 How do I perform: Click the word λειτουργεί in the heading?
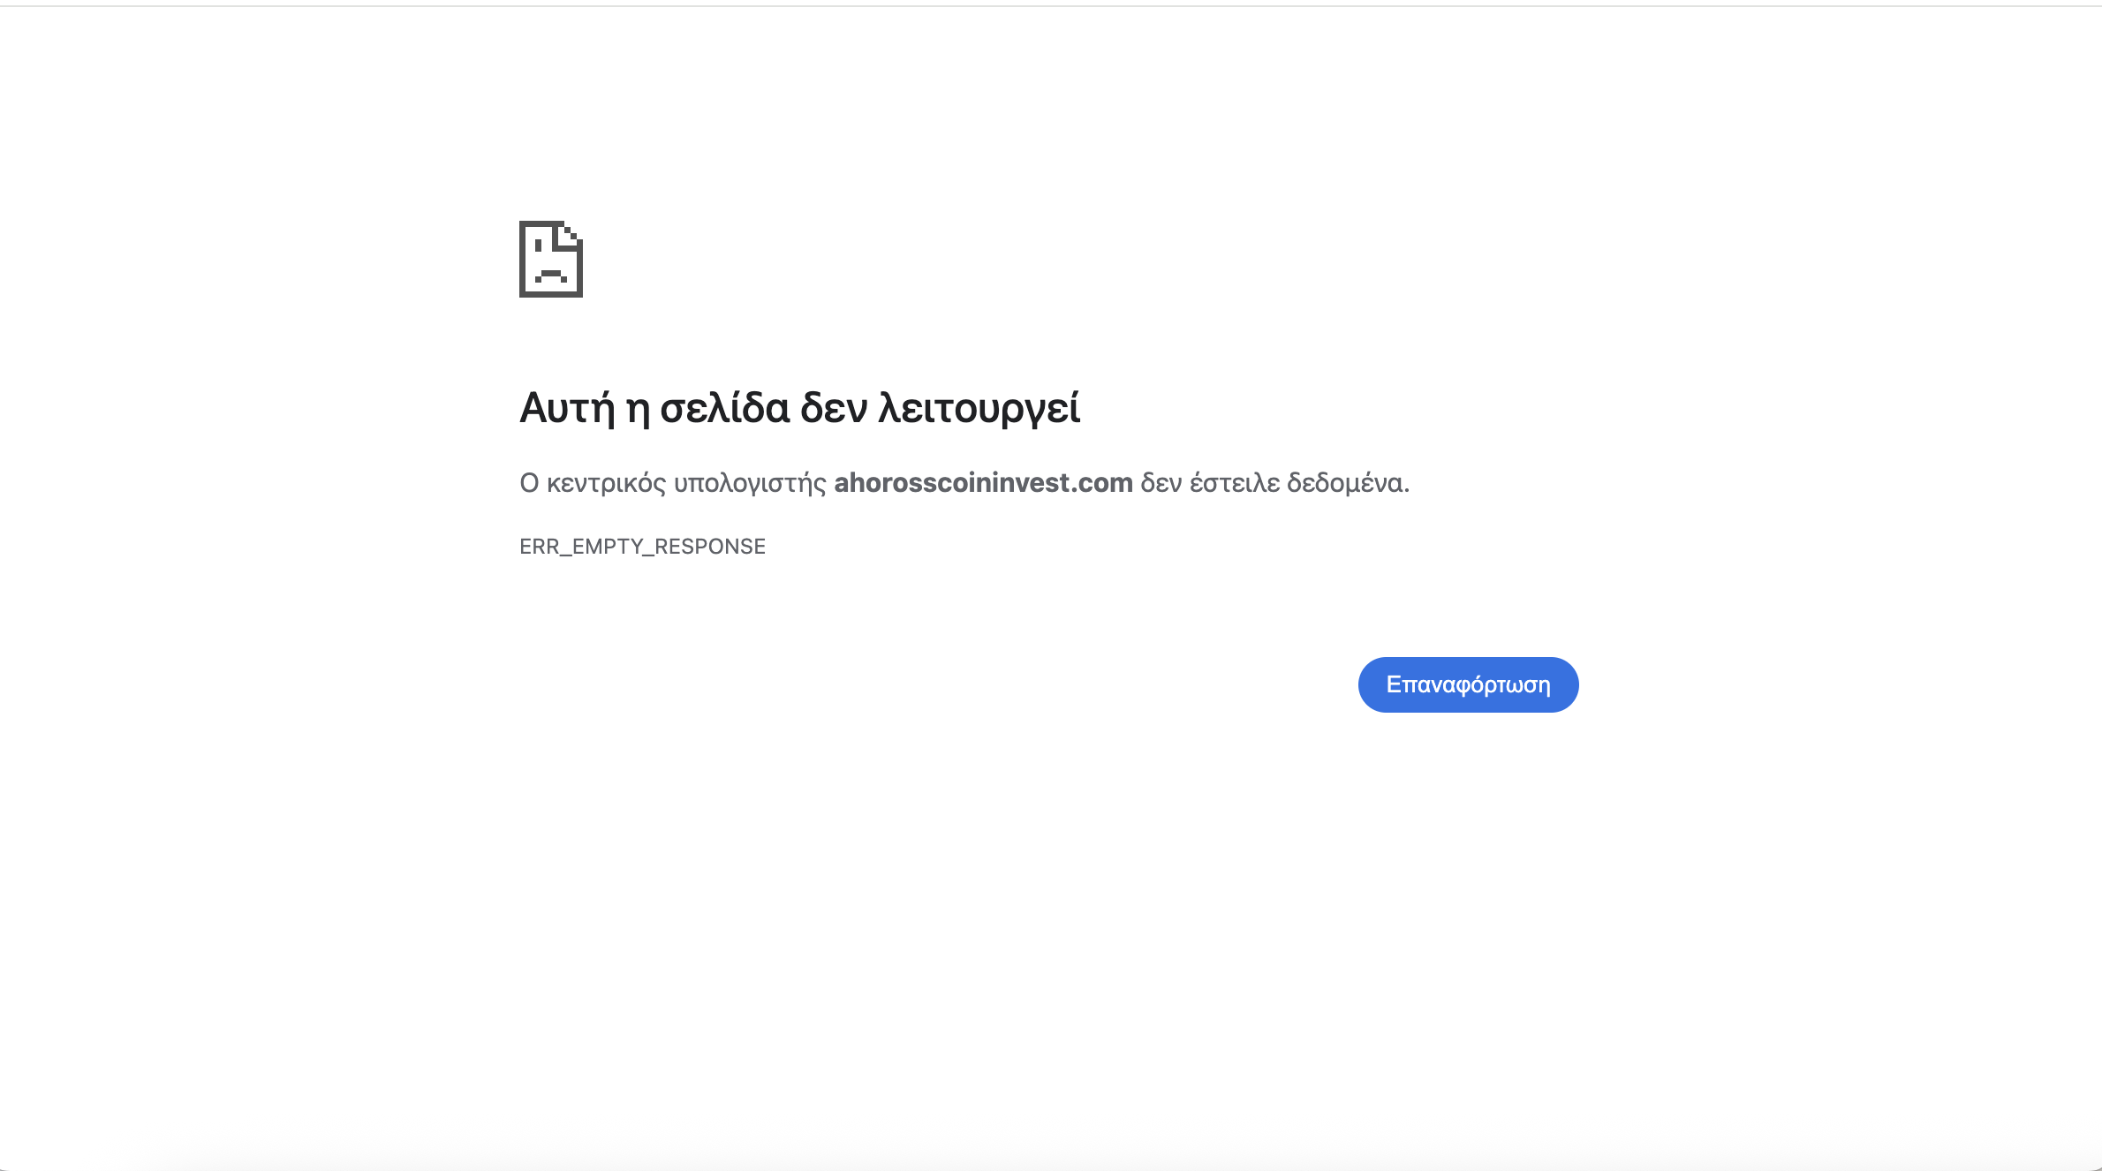tap(979, 408)
